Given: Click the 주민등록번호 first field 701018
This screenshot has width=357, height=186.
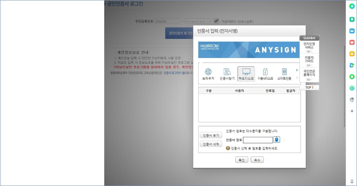Looking at the screenshot, I should tap(167, 21).
